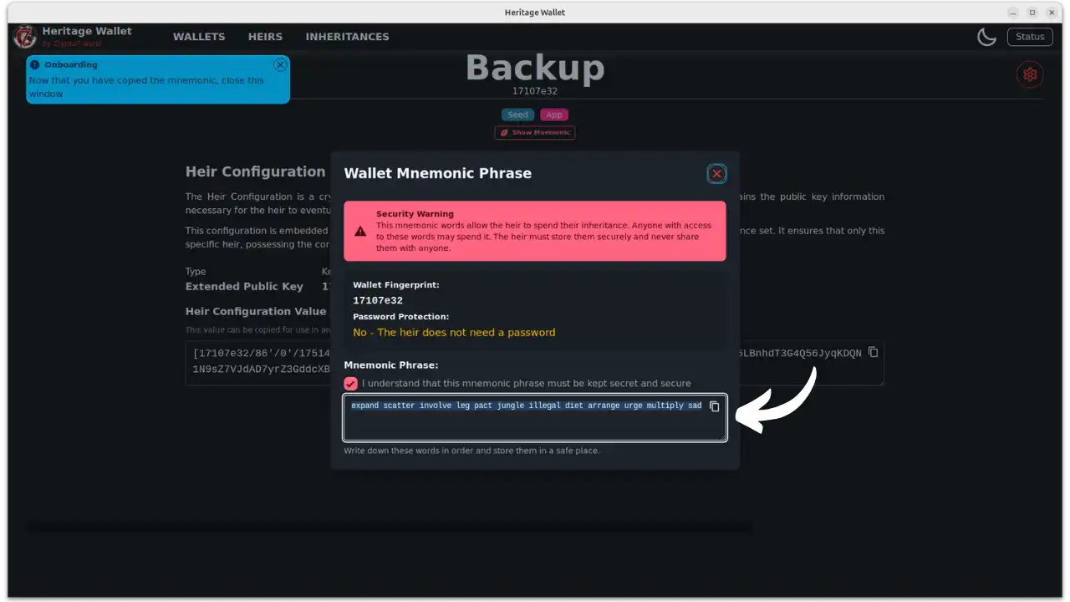
Task: Click the Heritage Wallet logo icon
Action: tap(25, 37)
